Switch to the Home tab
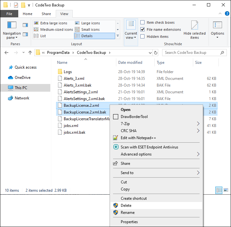Viewport: 231px width, 227px height. tap(28, 14)
